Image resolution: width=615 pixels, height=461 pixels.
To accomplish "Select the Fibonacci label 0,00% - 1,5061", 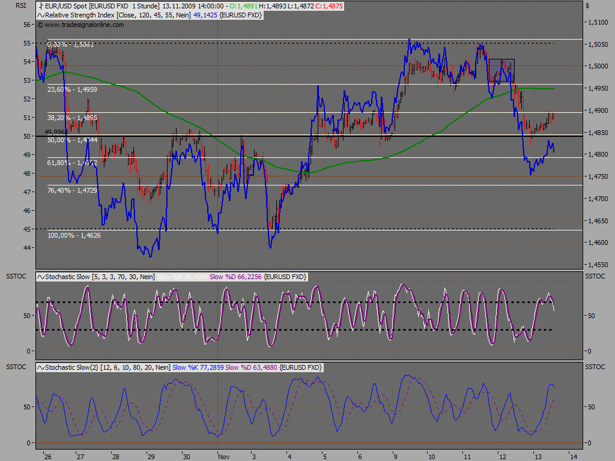I will tap(71, 44).
